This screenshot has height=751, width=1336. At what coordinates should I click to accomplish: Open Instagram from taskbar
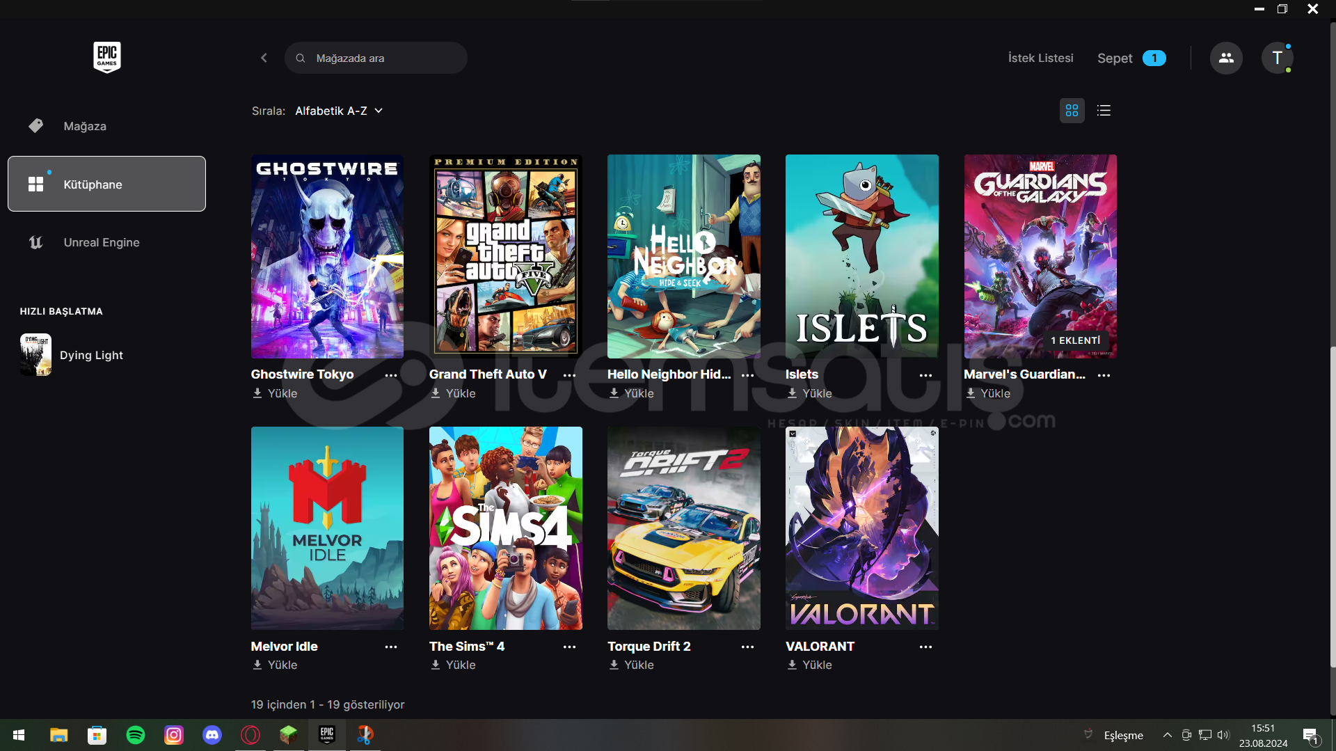tap(174, 735)
